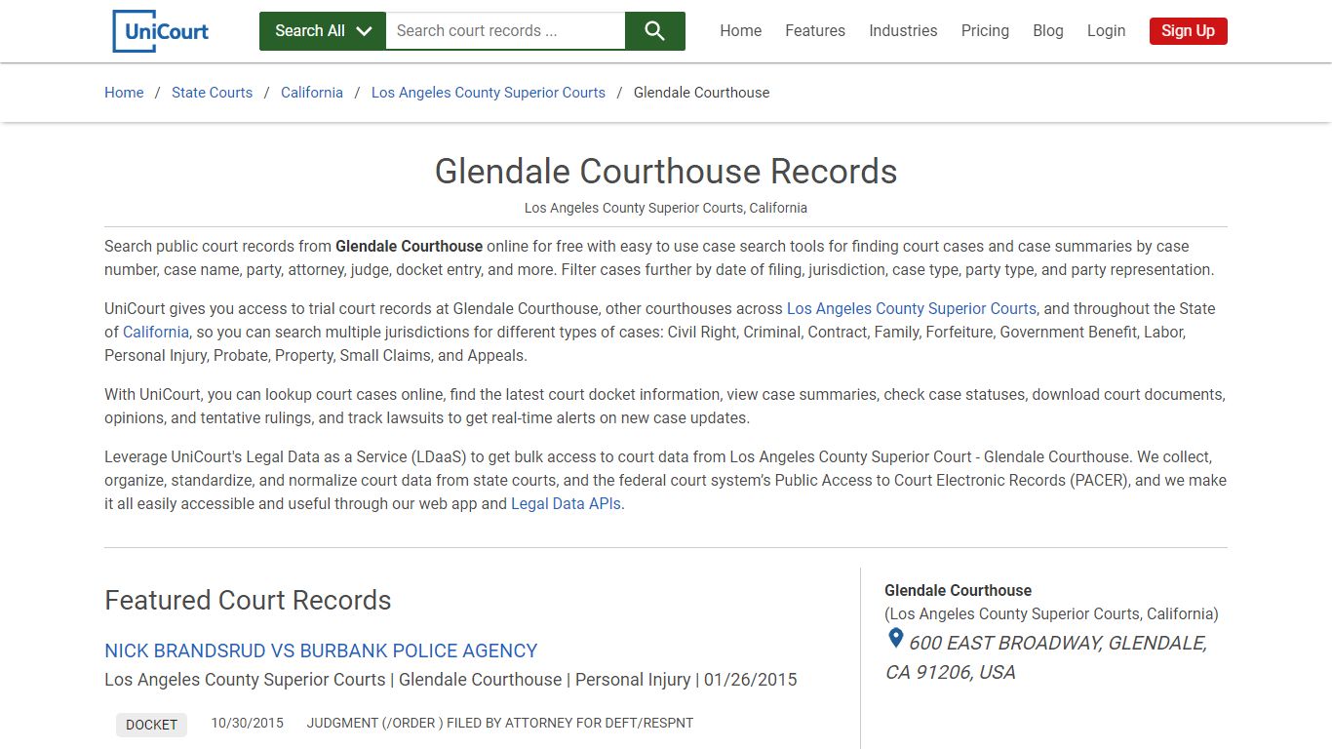
Task: Focus the Search court records field
Action: tap(505, 31)
